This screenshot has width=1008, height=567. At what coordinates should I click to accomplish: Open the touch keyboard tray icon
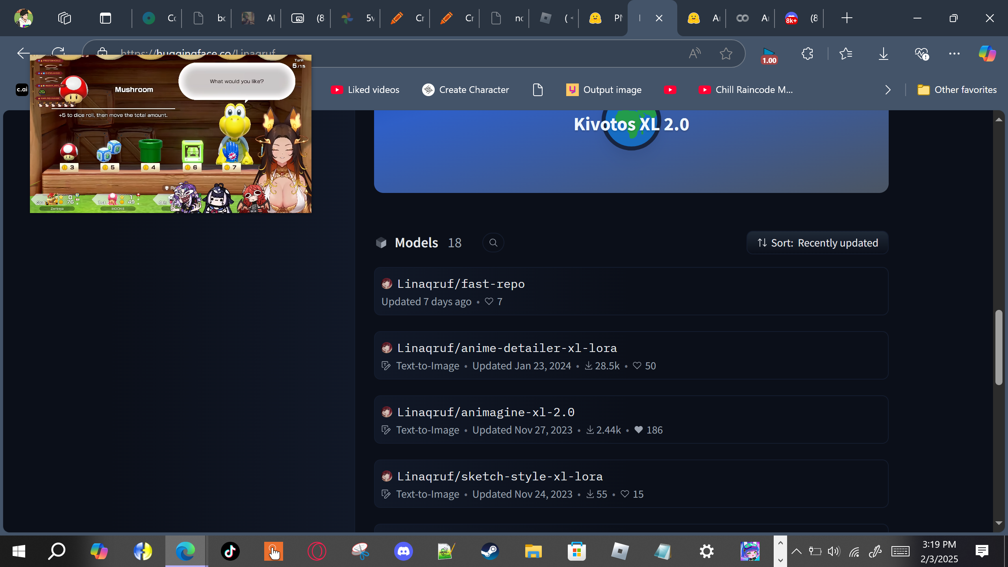(901, 551)
